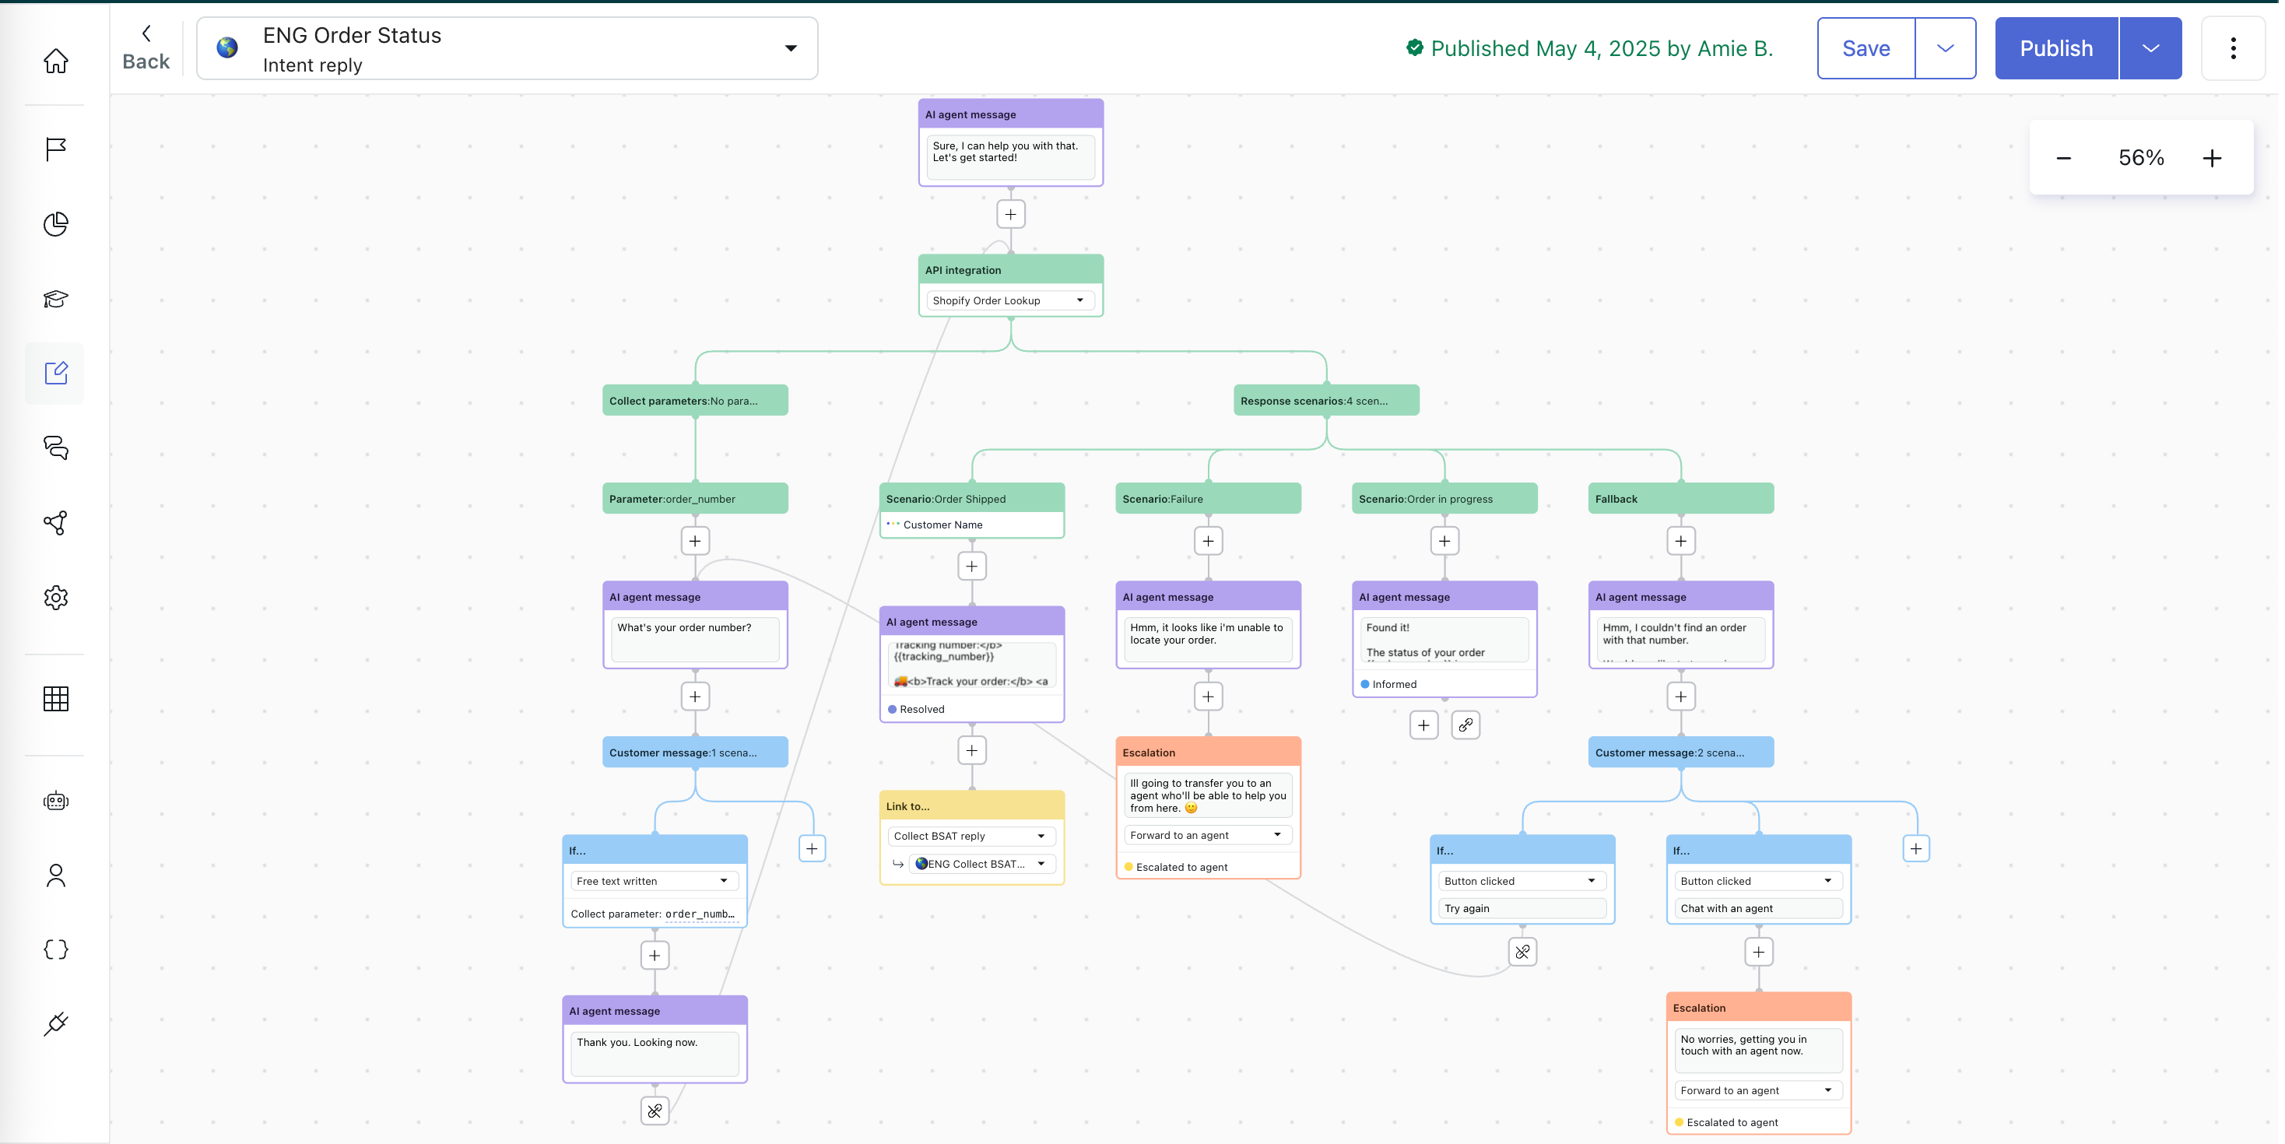Open the three-dot more options menu

[2233, 49]
